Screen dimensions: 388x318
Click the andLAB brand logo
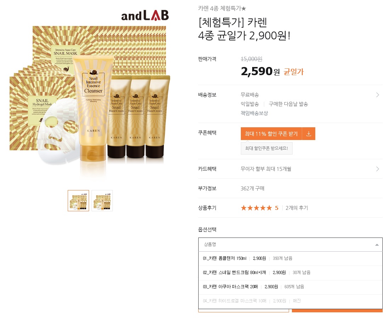145,15
